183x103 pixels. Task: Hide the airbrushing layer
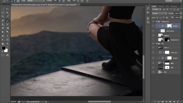153,31
